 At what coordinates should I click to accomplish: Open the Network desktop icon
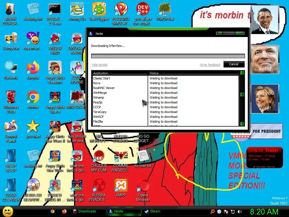(x=11, y=70)
